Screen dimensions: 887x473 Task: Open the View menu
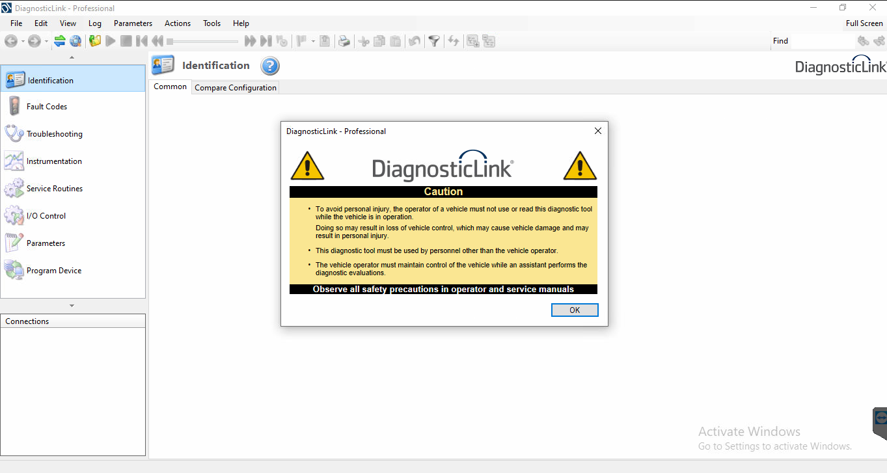(68, 23)
